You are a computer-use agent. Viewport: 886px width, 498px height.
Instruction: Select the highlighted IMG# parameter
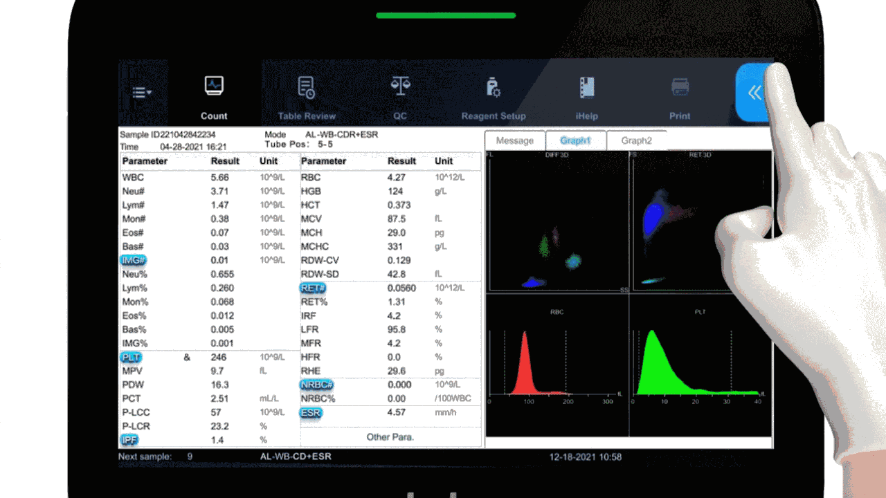pyautogui.click(x=133, y=260)
